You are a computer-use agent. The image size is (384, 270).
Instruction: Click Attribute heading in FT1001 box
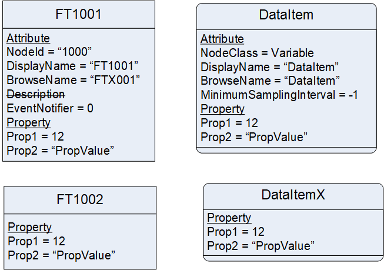click(x=28, y=38)
